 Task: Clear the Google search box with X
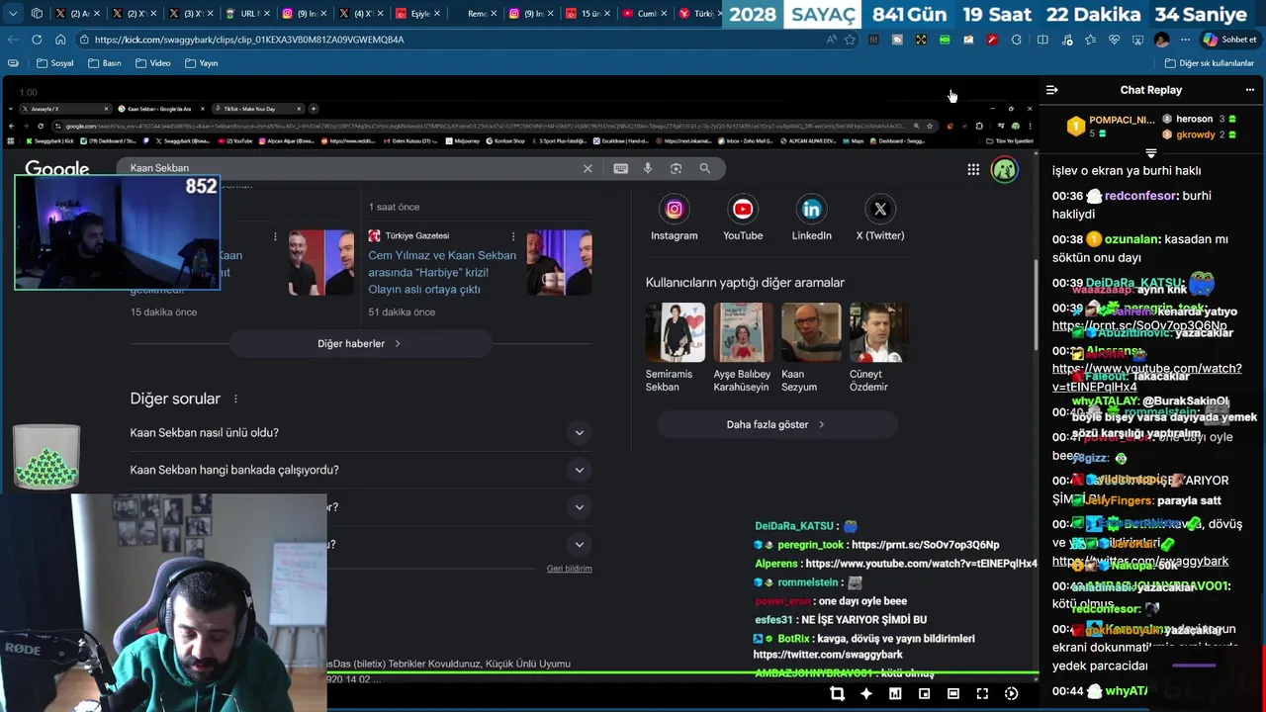pos(588,168)
